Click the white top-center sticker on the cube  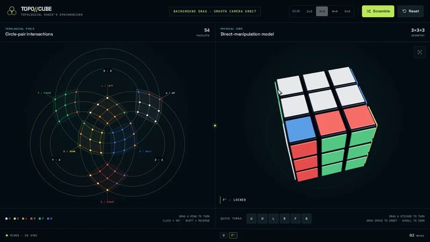[316, 81]
